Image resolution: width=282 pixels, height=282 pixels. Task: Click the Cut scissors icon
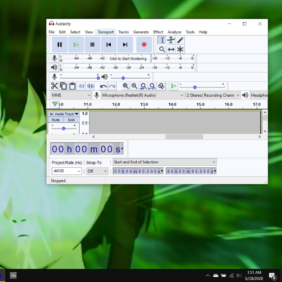pyautogui.click(x=54, y=86)
